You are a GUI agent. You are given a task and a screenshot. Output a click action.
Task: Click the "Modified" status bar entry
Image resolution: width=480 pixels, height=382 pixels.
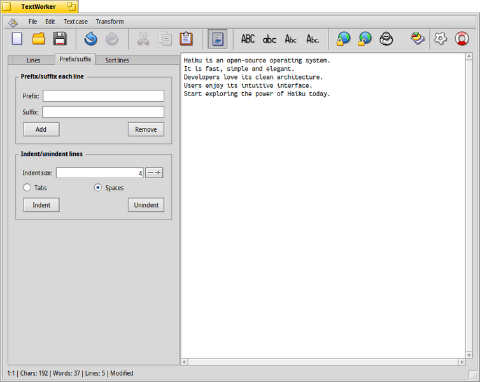122,373
